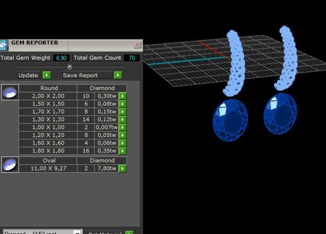Click the Gem Reporter panel icon
This screenshot has height=234, width=326.
[x=4, y=45]
